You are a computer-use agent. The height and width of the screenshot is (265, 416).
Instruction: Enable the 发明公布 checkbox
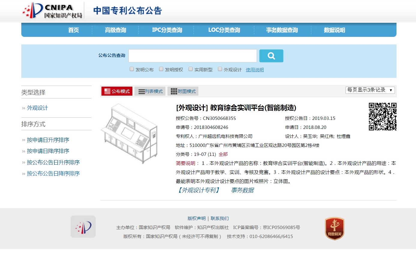(132, 69)
